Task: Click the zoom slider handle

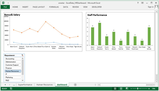Action: coord(137,88)
